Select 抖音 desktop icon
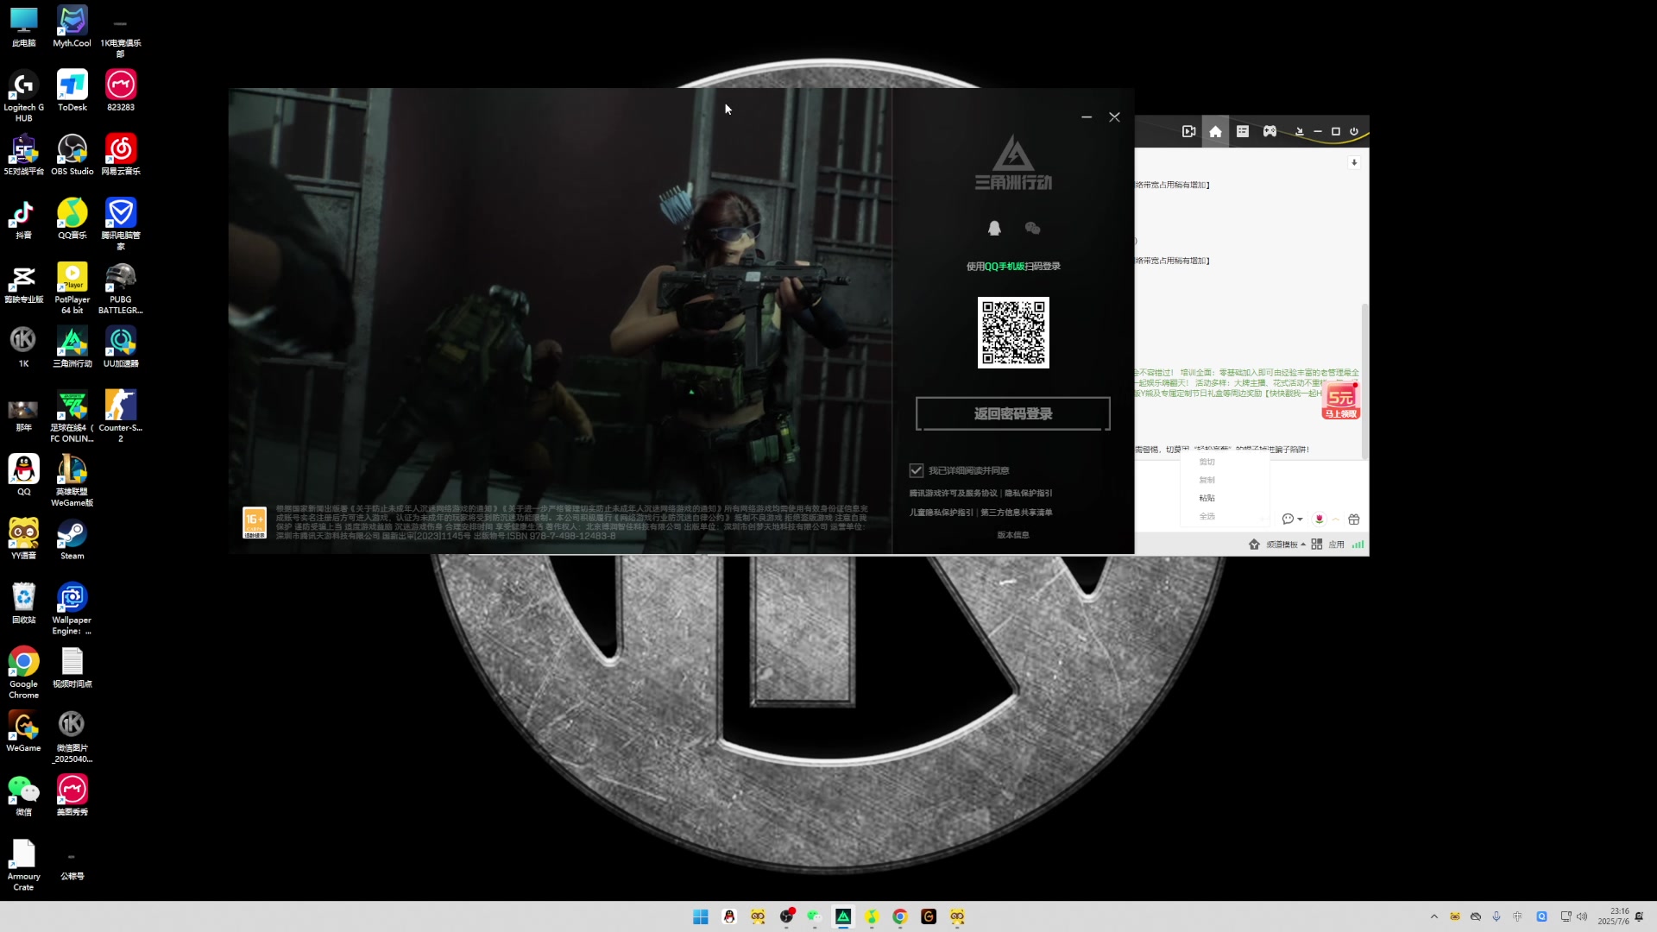This screenshot has width=1657, height=932. point(23,218)
